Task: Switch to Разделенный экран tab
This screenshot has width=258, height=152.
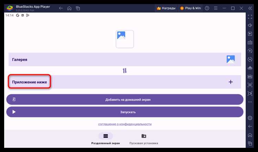Action: coord(106,139)
